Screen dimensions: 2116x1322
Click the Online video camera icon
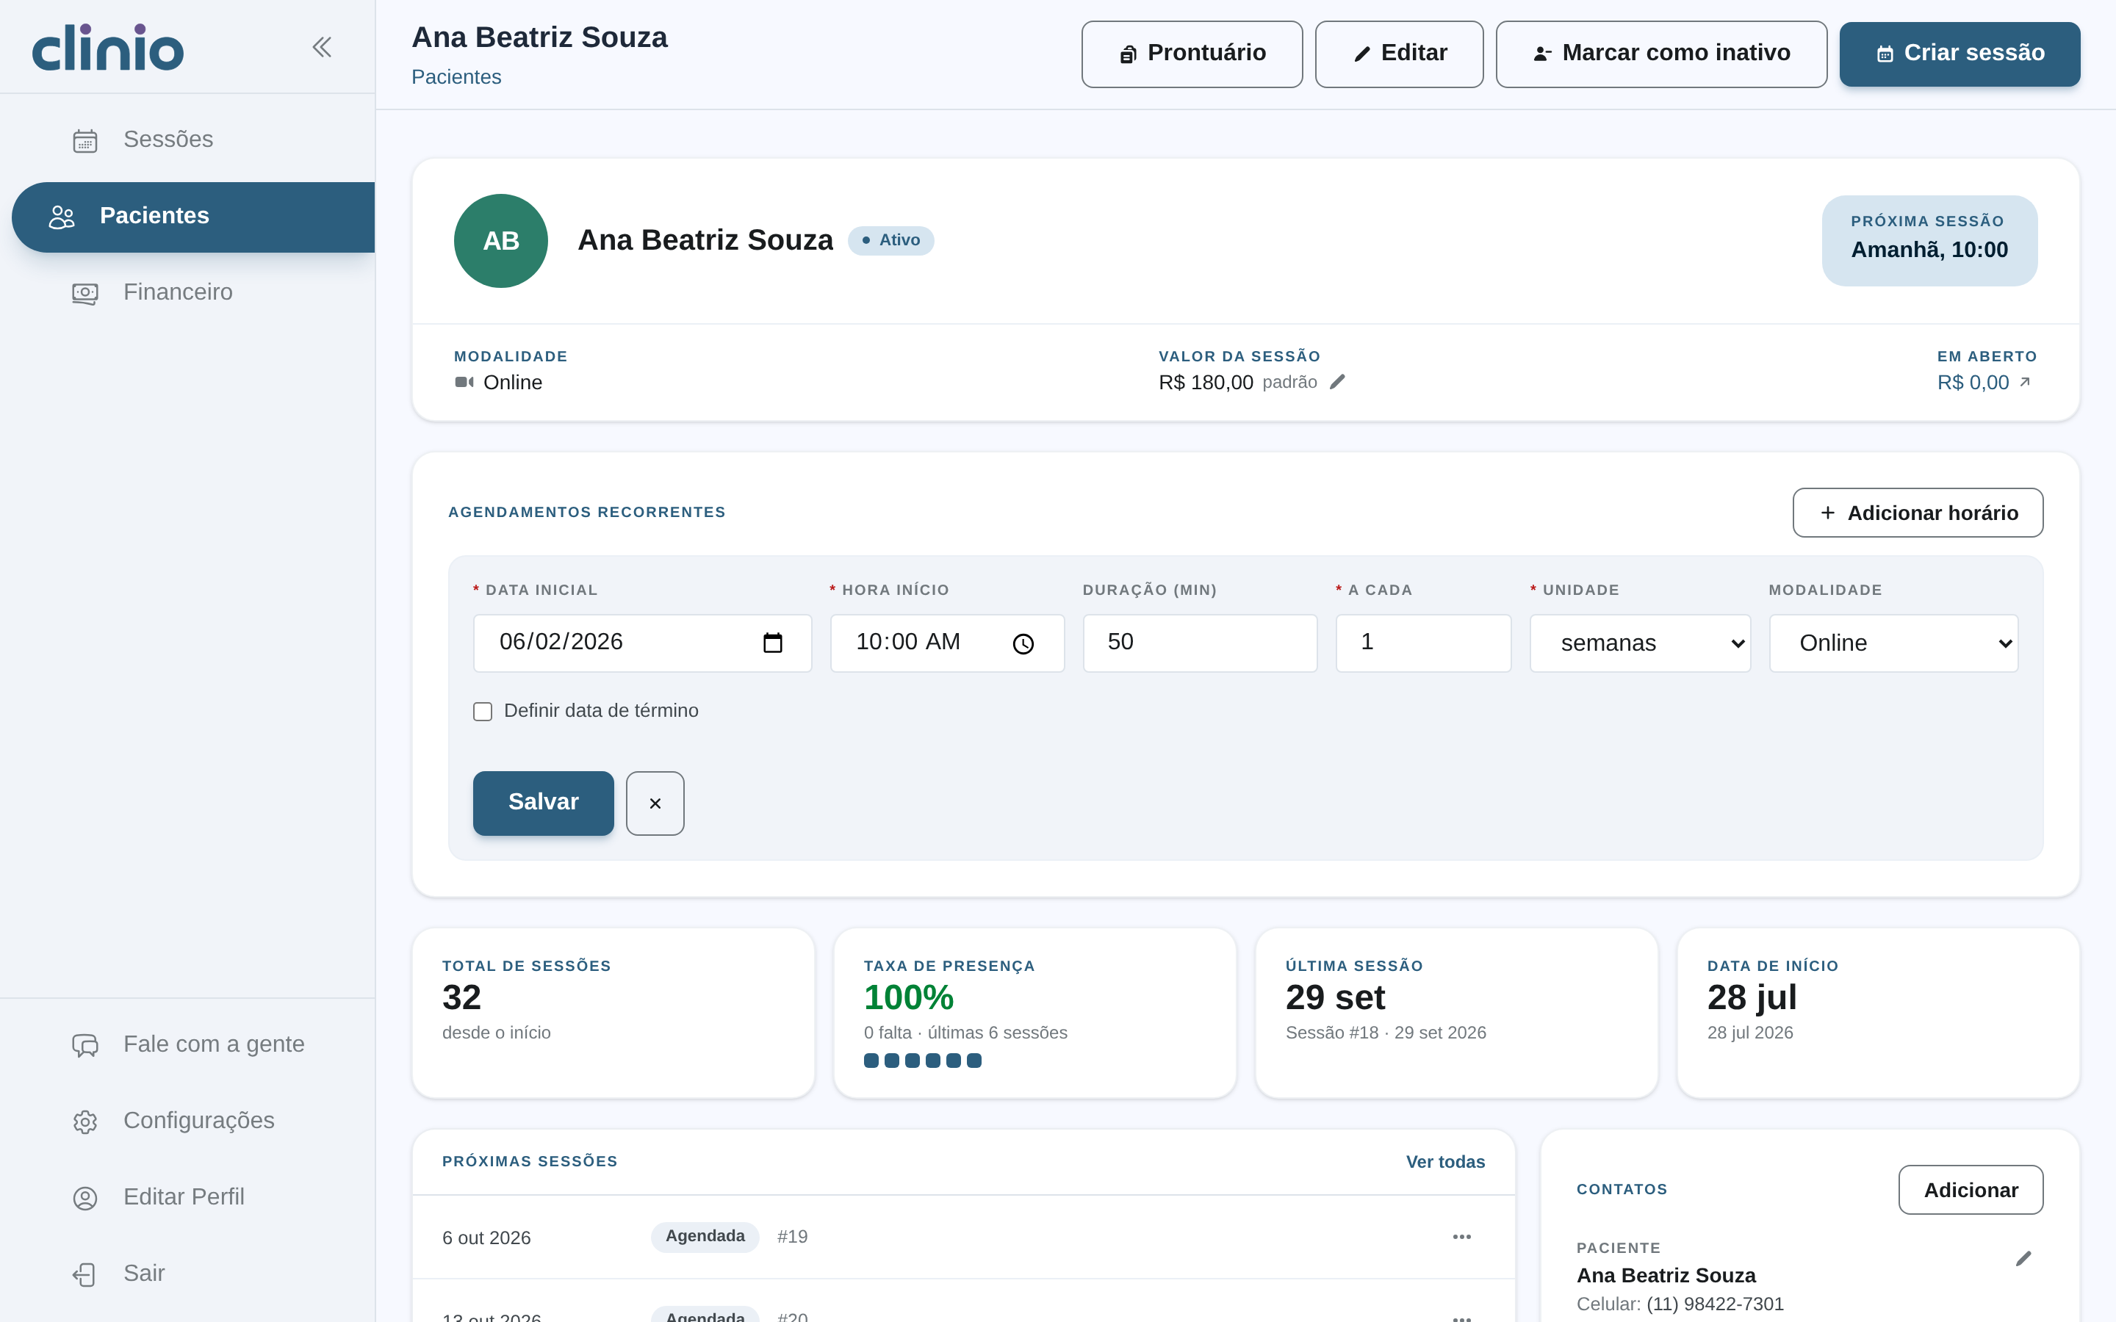(464, 382)
